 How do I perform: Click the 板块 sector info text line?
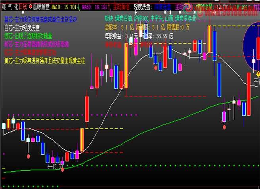pos(150,19)
